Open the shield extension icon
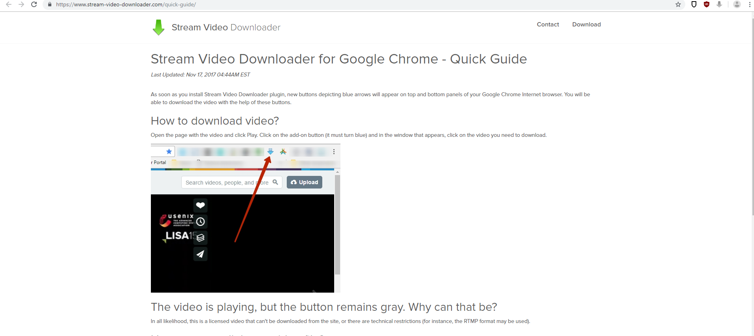The image size is (754, 336). (694, 4)
